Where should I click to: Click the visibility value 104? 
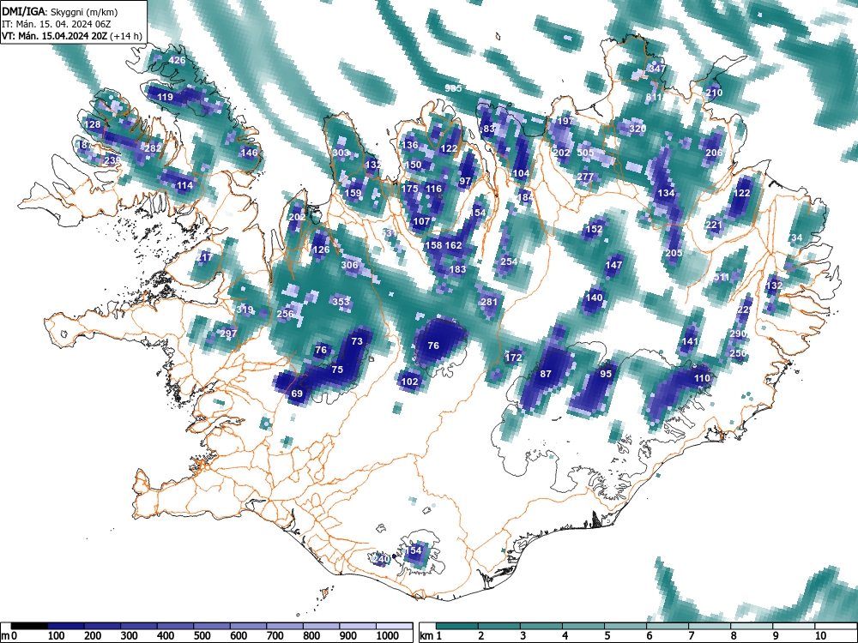pos(521,173)
